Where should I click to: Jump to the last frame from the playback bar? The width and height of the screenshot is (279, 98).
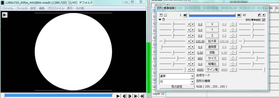pos(142,96)
